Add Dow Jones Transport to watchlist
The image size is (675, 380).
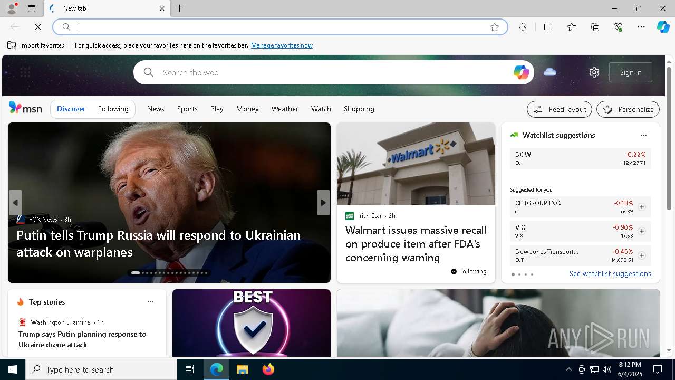641,255
